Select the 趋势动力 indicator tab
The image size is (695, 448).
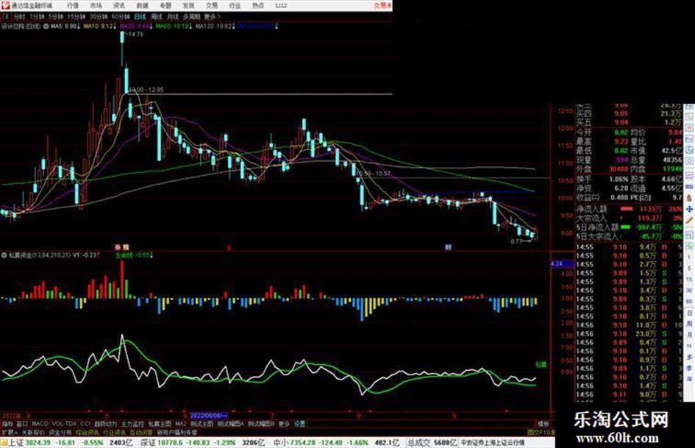tap(106, 424)
